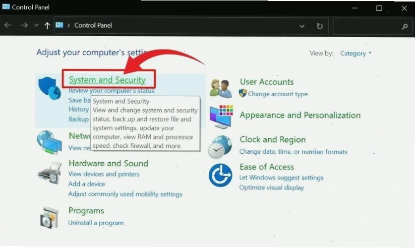Click the Refresh button in address bar

pyautogui.click(x=320, y=26)
